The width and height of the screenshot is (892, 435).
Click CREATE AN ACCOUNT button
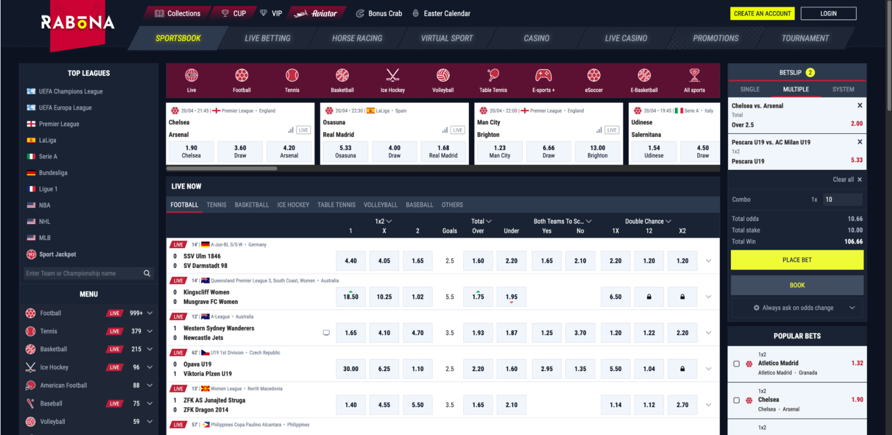tap(762, 13)
